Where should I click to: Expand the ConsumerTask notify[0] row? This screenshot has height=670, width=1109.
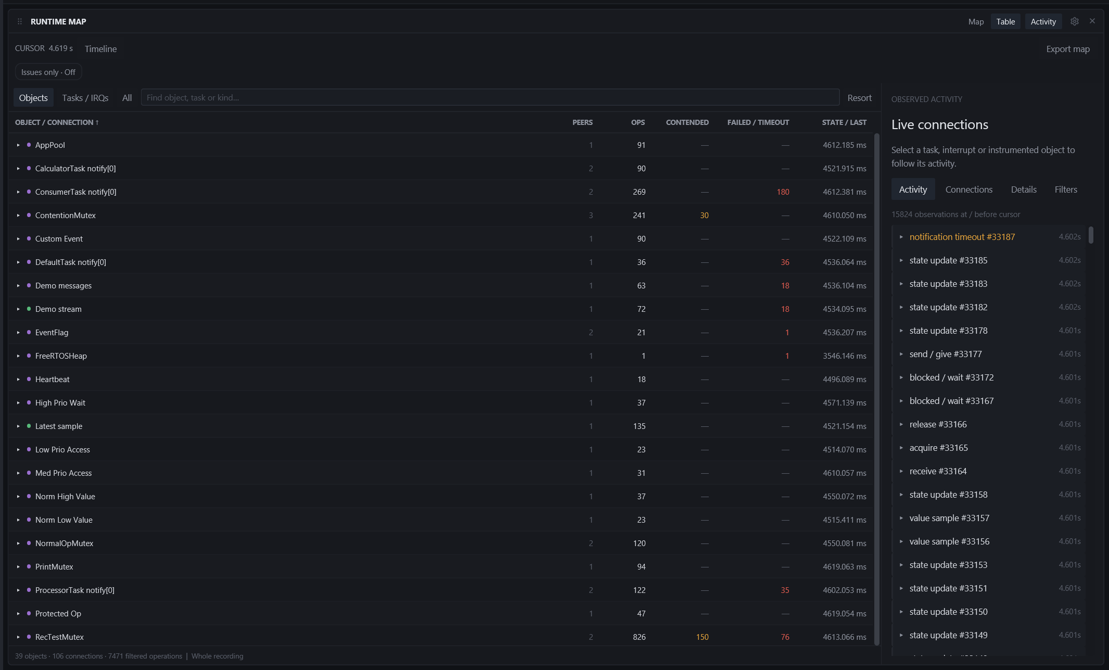tap(18, 192)
